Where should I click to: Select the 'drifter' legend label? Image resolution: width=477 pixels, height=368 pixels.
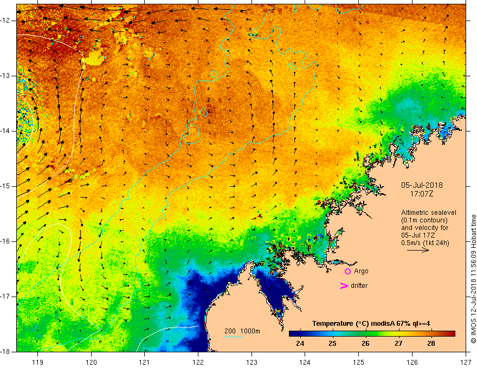[359, 286]
